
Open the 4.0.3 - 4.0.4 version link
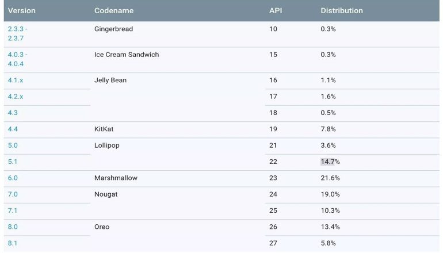17,59
